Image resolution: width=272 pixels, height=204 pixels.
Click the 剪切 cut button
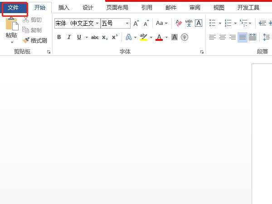32,20
